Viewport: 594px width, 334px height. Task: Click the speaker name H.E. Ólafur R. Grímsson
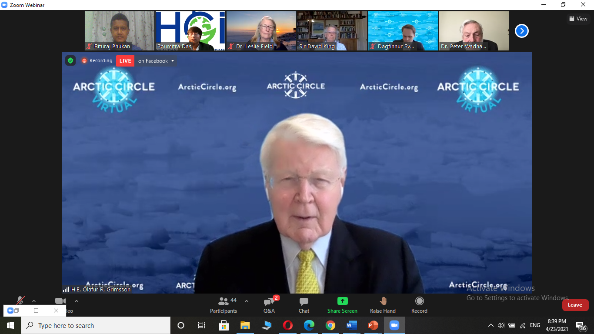point(101,289)
